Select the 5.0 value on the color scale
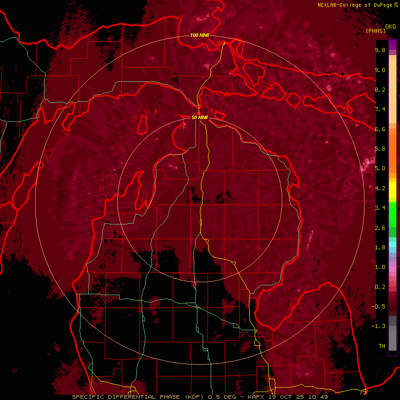Viewport: 400px width, 400px height. 380,168
